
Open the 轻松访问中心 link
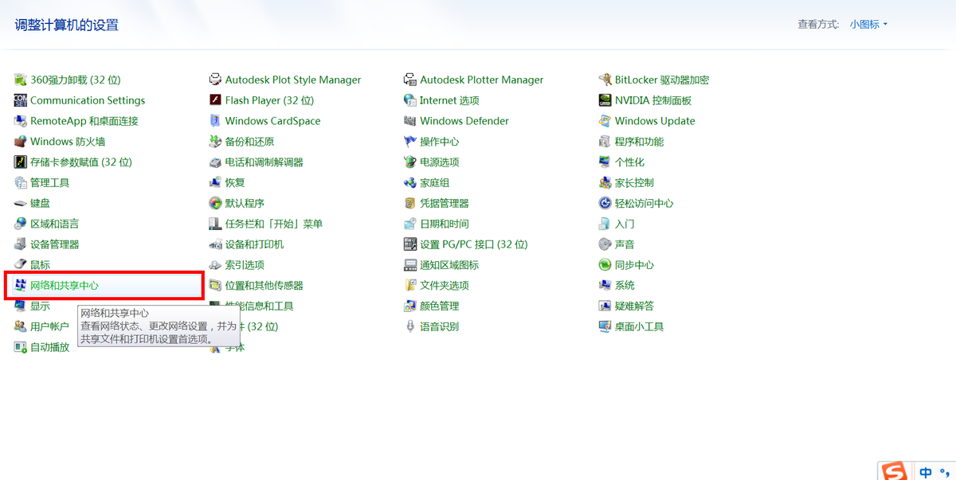tap(644, 203)
